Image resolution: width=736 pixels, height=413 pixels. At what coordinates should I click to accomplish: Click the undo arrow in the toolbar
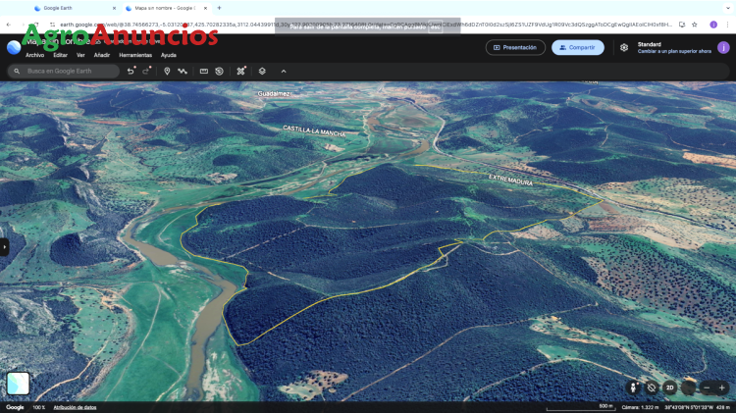(131, 71)
